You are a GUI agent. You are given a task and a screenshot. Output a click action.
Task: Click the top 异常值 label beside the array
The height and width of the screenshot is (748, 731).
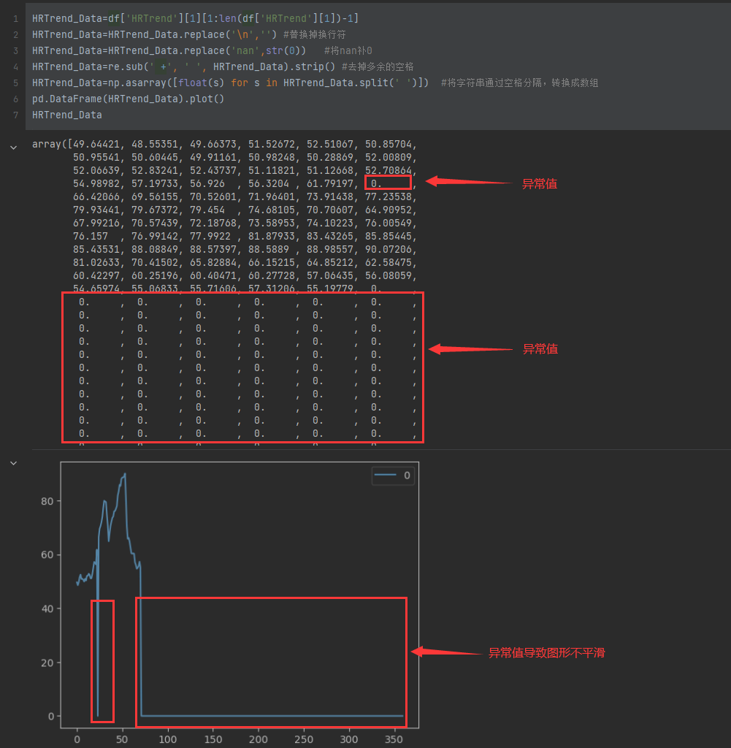click(540, 184)
